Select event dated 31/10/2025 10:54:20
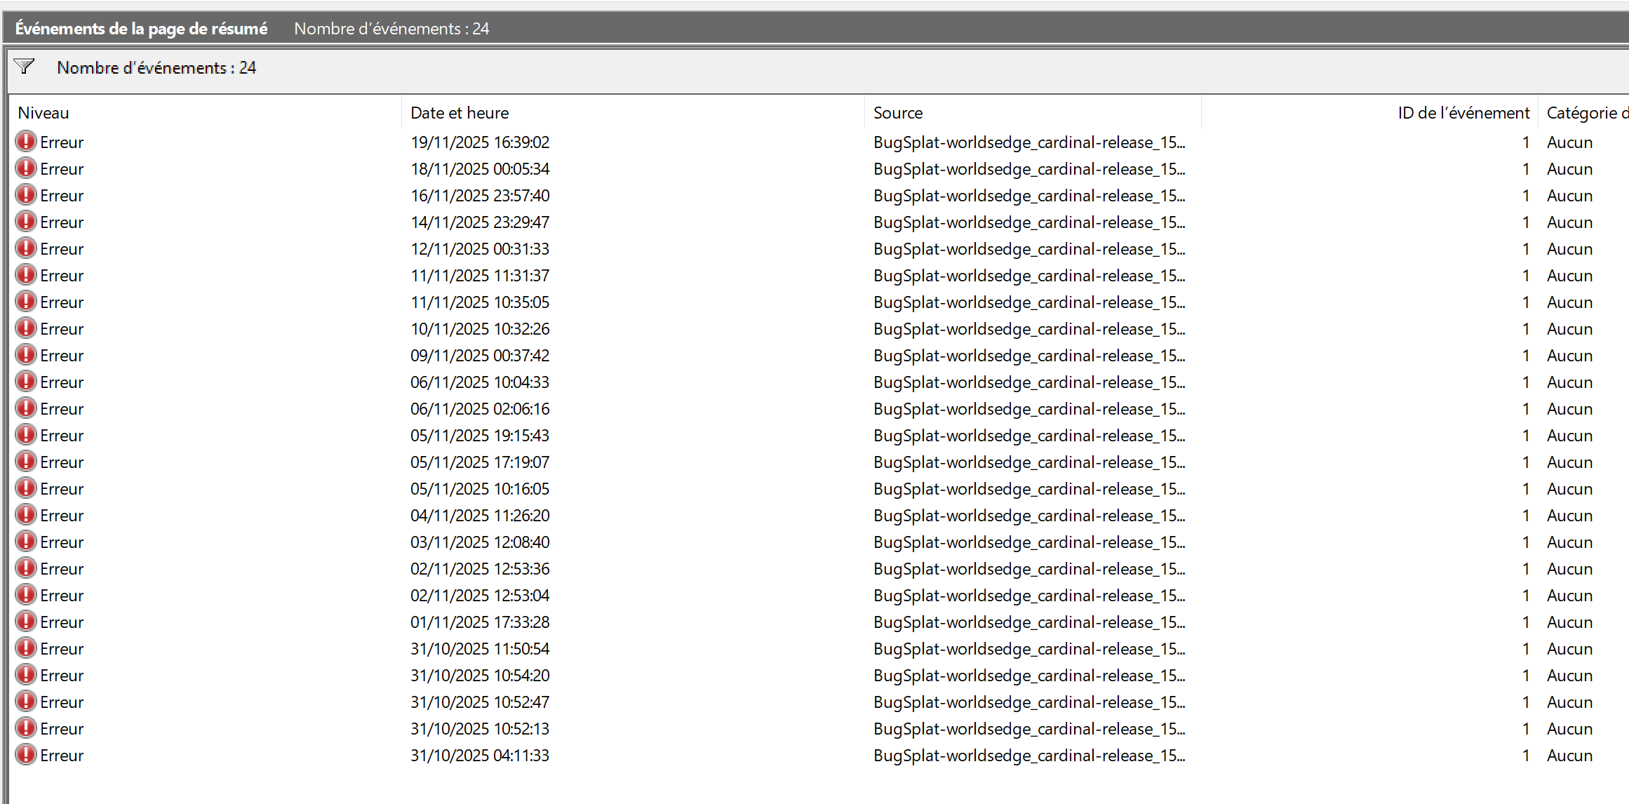Viewport: 1629px width, 804px height. pyautogui.click(x=480, y=676)
